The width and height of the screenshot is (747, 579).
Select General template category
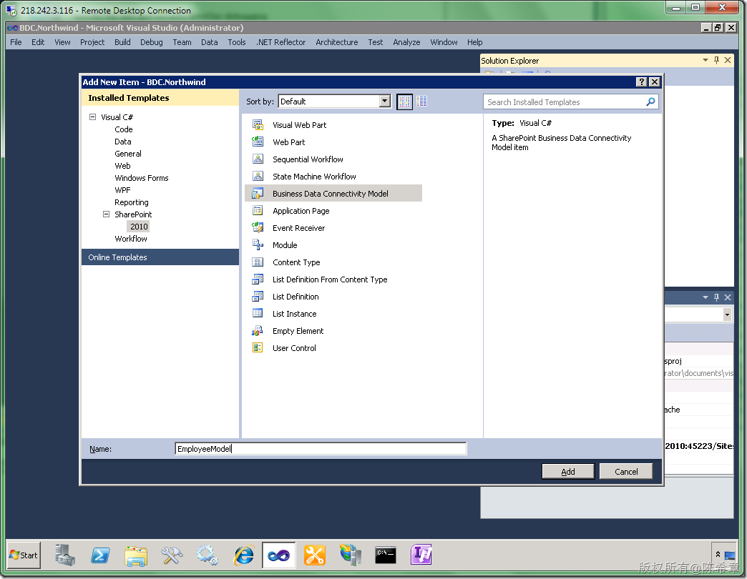coord(127,154)
